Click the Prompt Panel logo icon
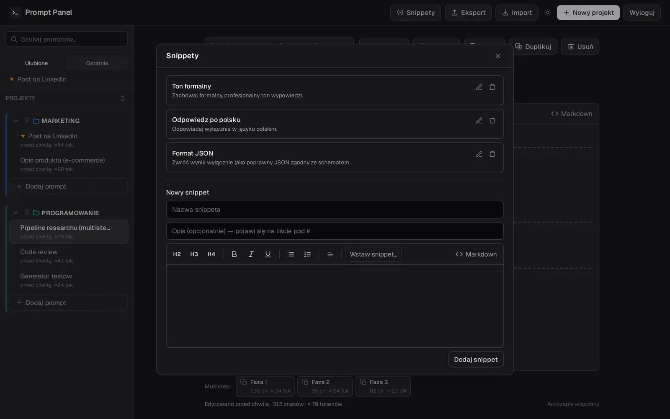 pyautogui.click(x=15, y=13)
